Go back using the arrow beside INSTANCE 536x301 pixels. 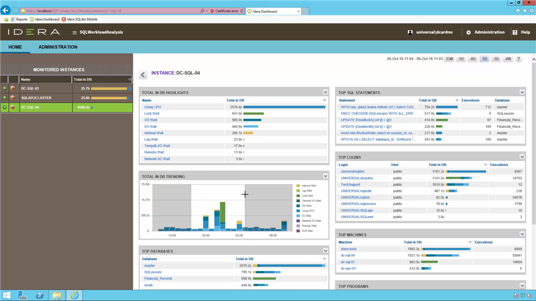[143, 75]
